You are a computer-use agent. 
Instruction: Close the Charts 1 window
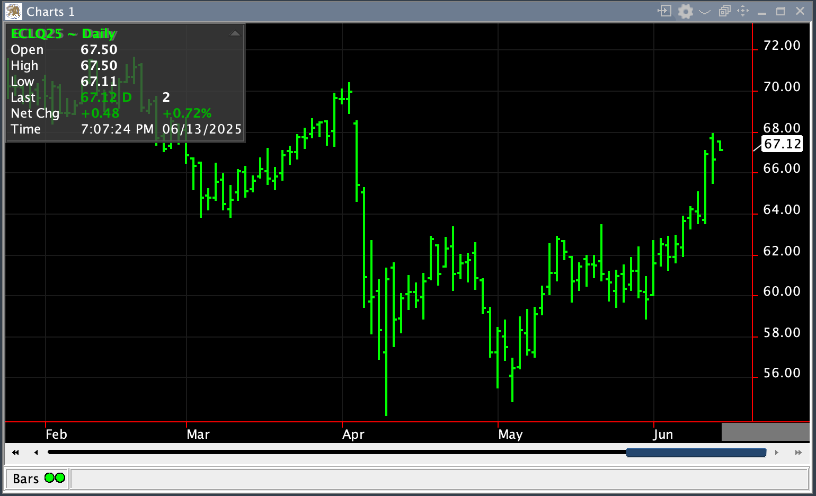[800, 11]
